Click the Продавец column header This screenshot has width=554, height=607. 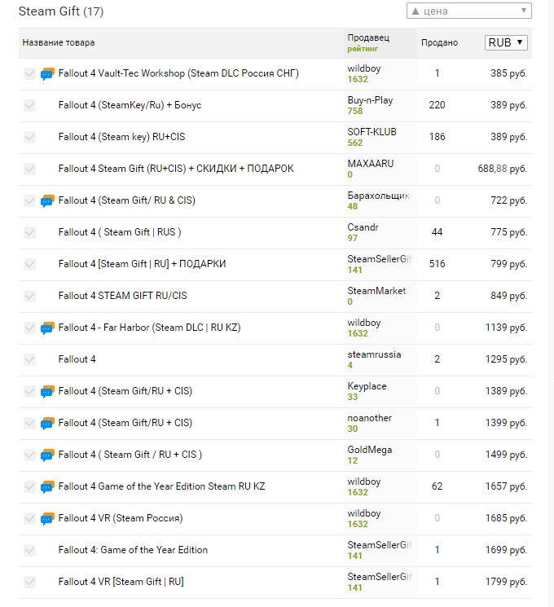click(x=368, y=37)
